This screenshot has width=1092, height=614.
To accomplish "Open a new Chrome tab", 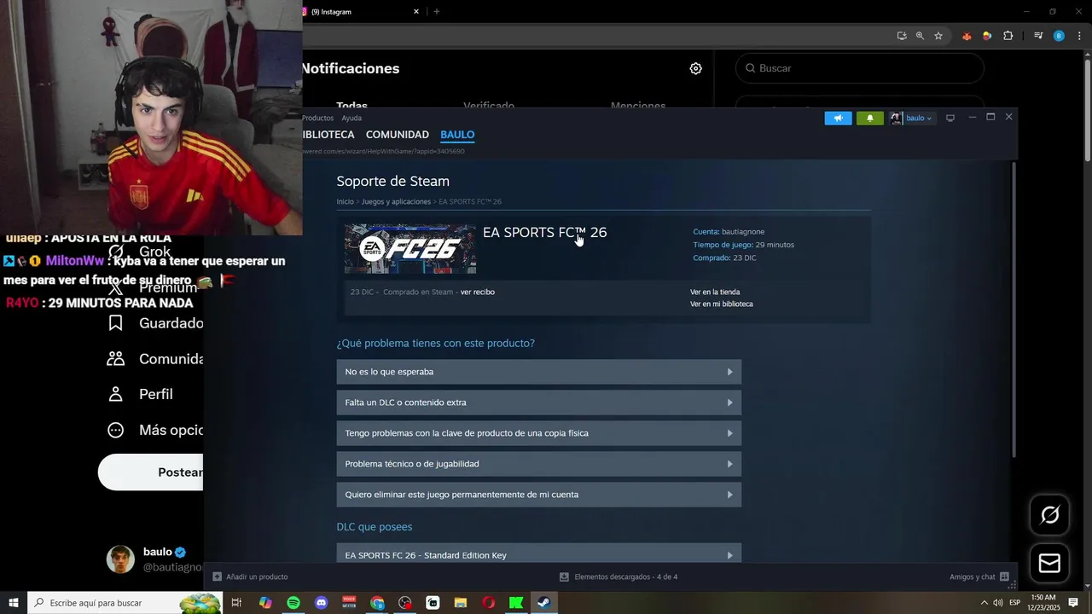I will tap(437, 12).
